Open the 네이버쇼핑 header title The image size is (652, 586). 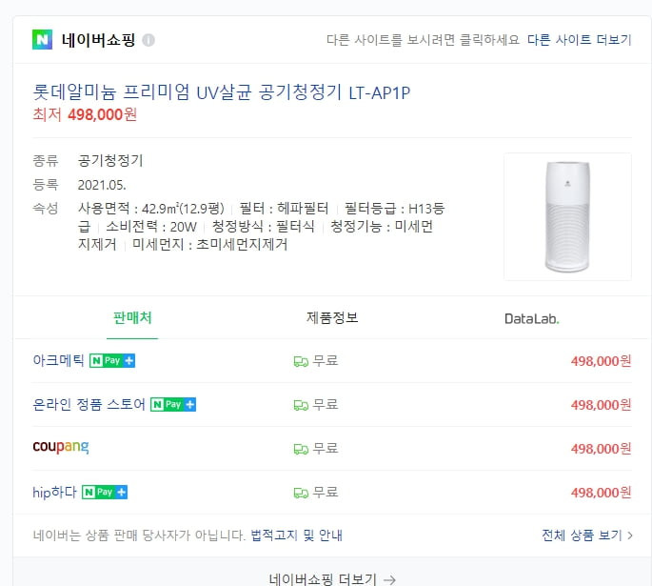pos(99,40)
